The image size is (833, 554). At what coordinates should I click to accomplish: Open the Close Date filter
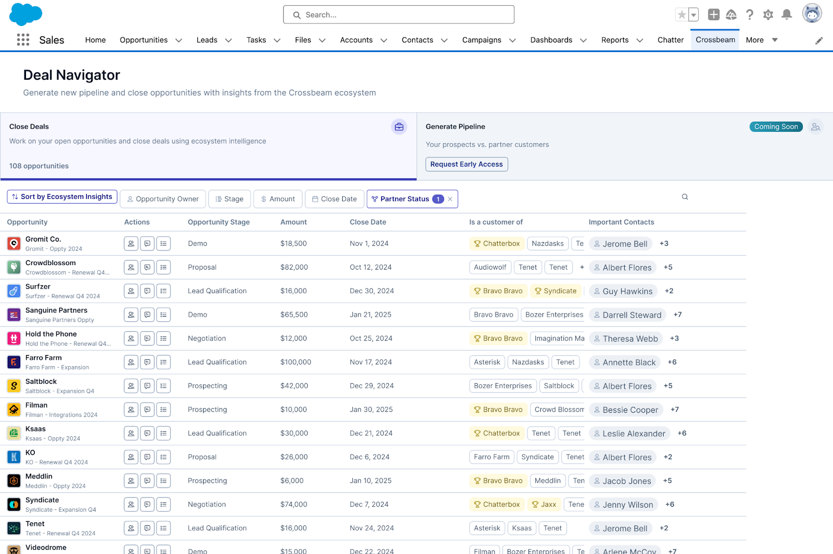tap(334, 199)
